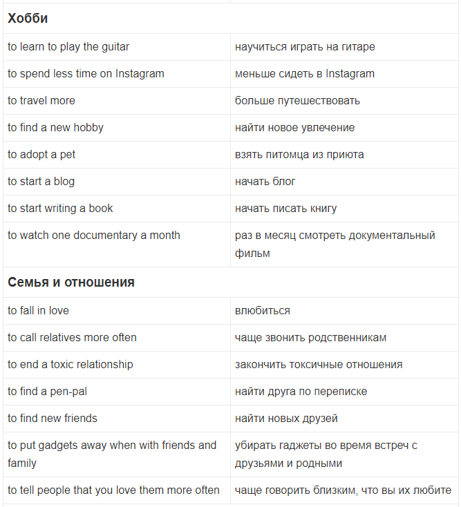Select the 'to adopt a pet' phrase
The height and width of the screenshot is (507, 461).
click(x=41, y=155)
